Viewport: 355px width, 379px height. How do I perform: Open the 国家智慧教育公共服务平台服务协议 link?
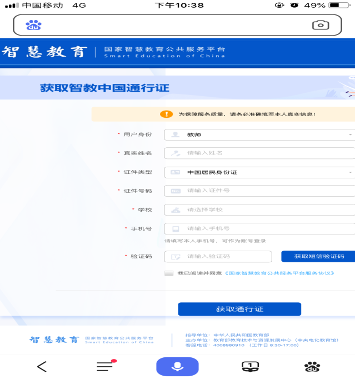click(279, 273)
